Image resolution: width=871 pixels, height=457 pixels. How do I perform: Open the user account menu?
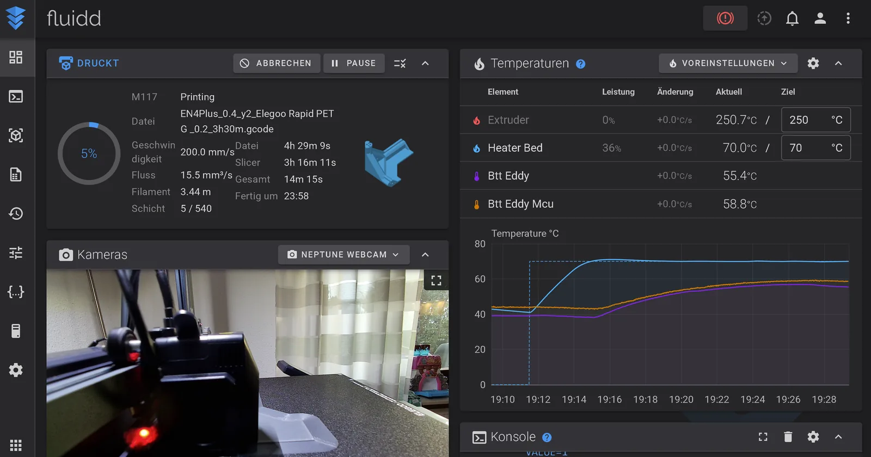[820, 18]
